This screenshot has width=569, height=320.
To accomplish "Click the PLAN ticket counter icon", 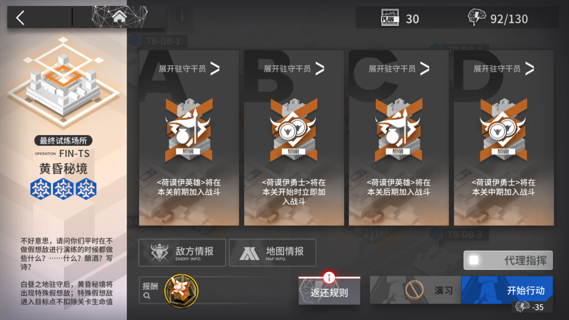I will [x=390, y=17].
